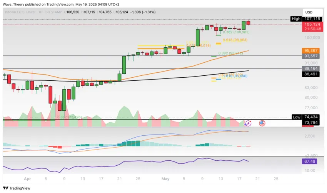Click the 2,500 MACD axis tick
The height and width of the screenshot is (193, 327).
click(310, 136)
